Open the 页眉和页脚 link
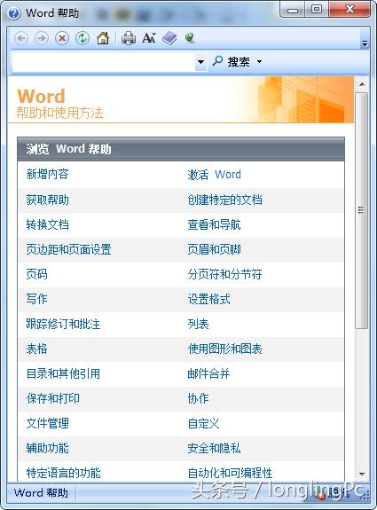377x510 pixels. 214,249
